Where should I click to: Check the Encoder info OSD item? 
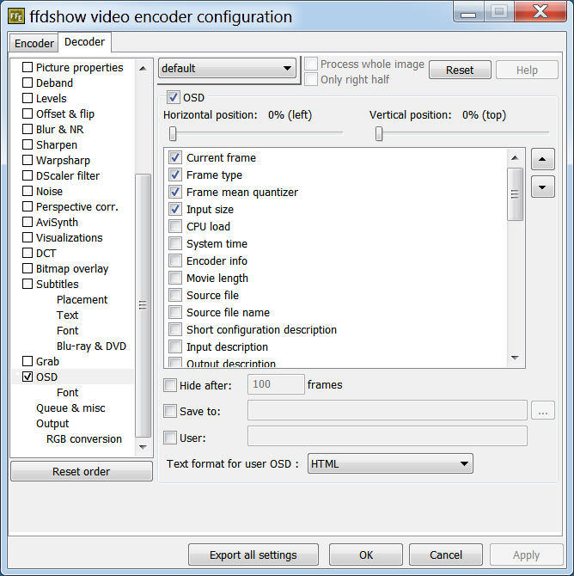tap(175, 260)
